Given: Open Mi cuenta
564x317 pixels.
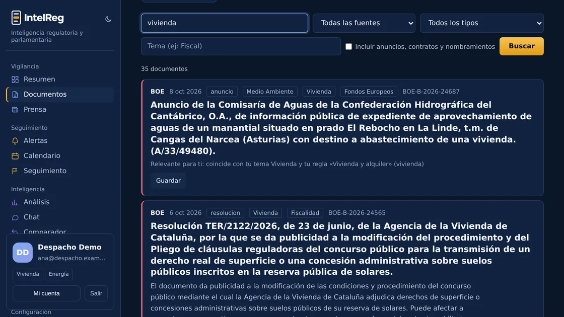Looking at the screenshot, I should tap(46, 293).
